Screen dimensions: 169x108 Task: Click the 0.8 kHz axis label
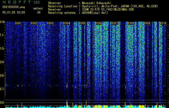pyautogui.click(x=2, y=76)
